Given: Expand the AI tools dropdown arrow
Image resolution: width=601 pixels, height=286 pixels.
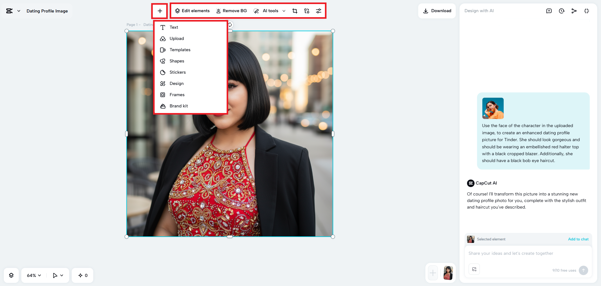Looking at the screenshot, I should tap(284, 11).
